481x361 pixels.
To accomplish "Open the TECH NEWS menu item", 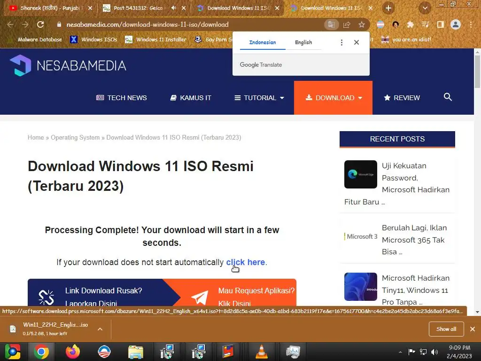I will (122, 98).
